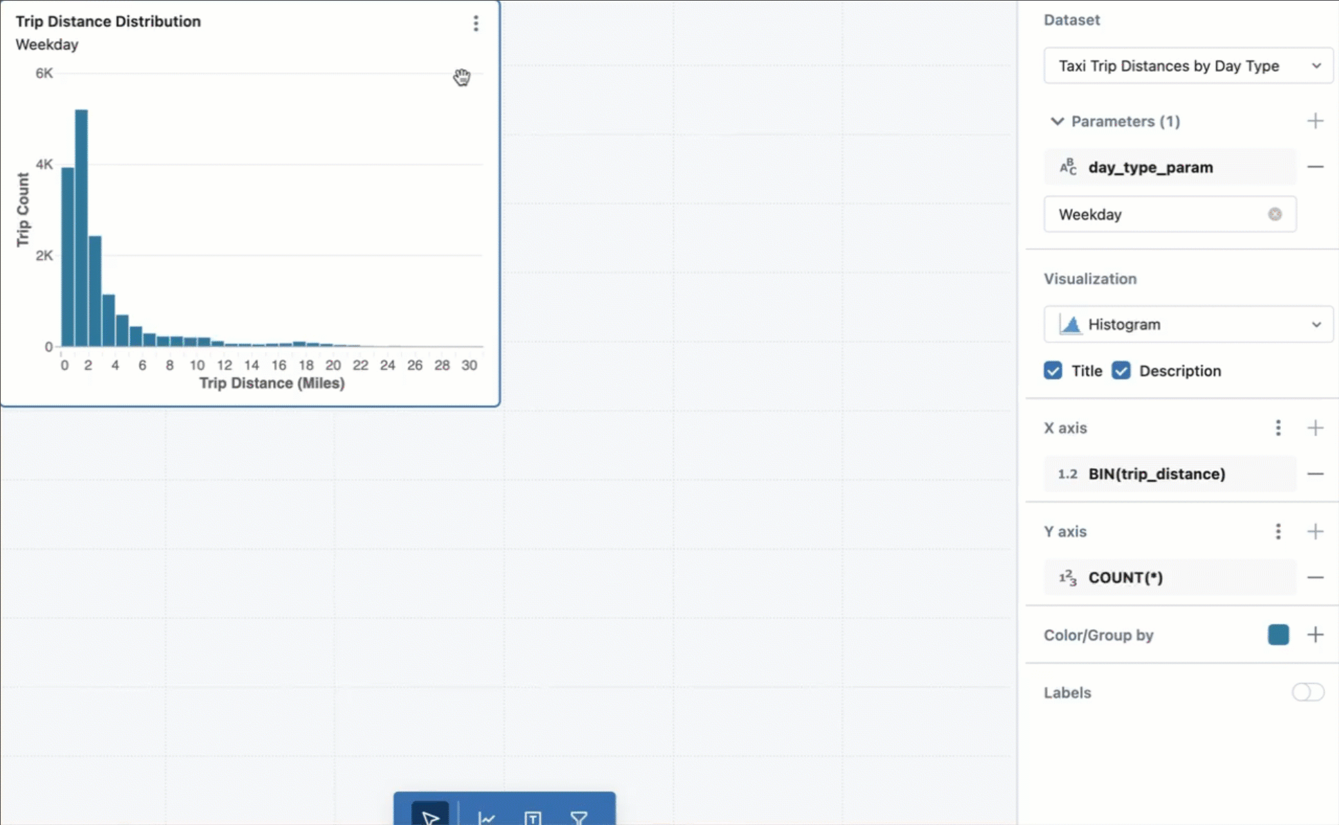Enable the Labels toggle
1339x825 pixels.
click(x=1306, y=692)
